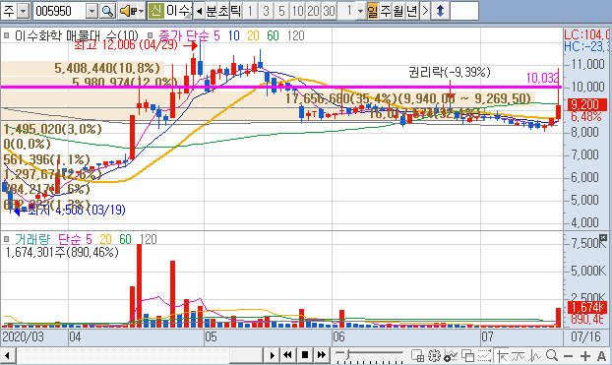Click the 최고 12,006 (04/29) label
The image size is (612, 365).
point(126,45)
